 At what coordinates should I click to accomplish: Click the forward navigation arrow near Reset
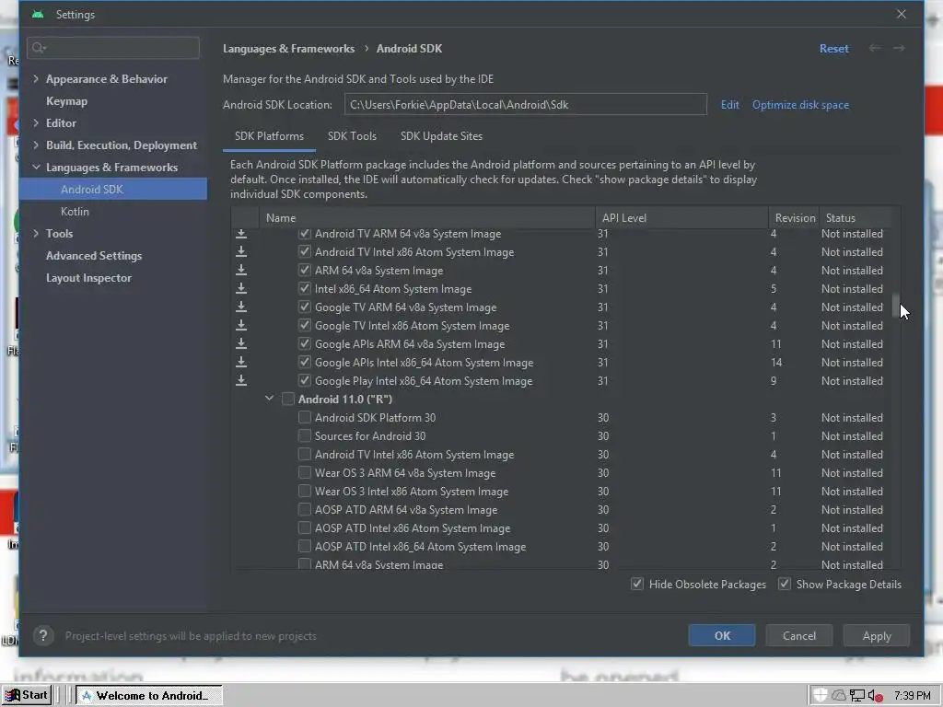point(899,48)
